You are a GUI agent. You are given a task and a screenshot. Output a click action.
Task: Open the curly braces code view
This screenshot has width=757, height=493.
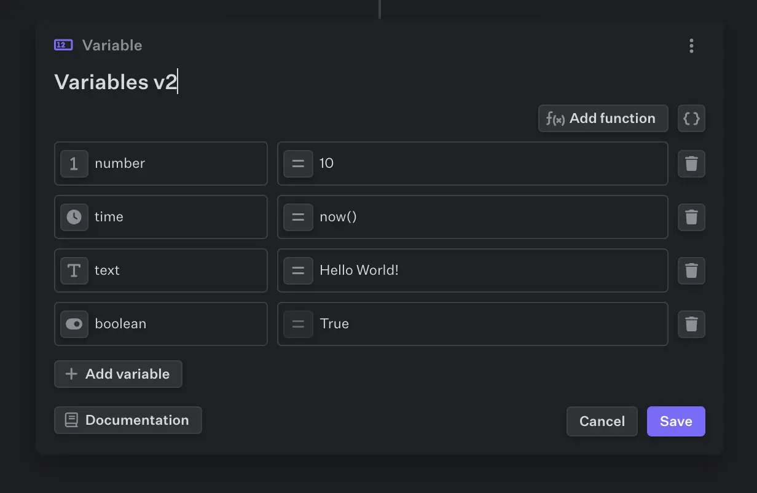pyautogui.click(x=691, y=119)
